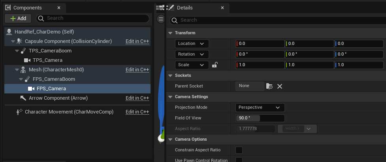
Task: Open the Projection Mode dropdown
Action: pos(260,107)
